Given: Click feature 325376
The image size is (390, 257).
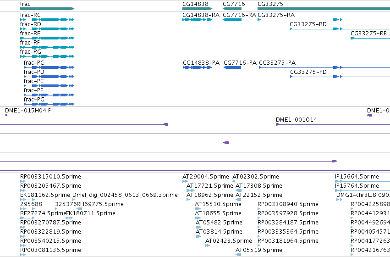Looking at the screenshot, I should click(56, 209).
